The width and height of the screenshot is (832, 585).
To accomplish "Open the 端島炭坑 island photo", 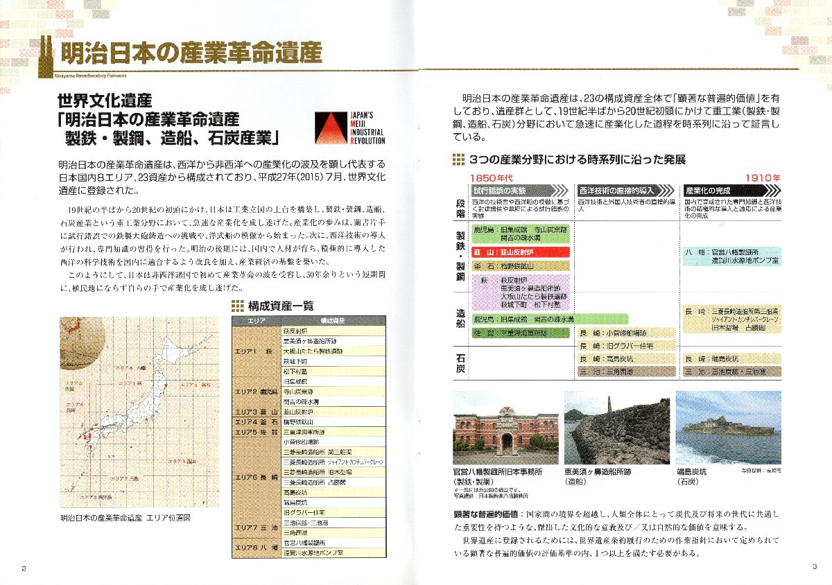I will [718, 428].
